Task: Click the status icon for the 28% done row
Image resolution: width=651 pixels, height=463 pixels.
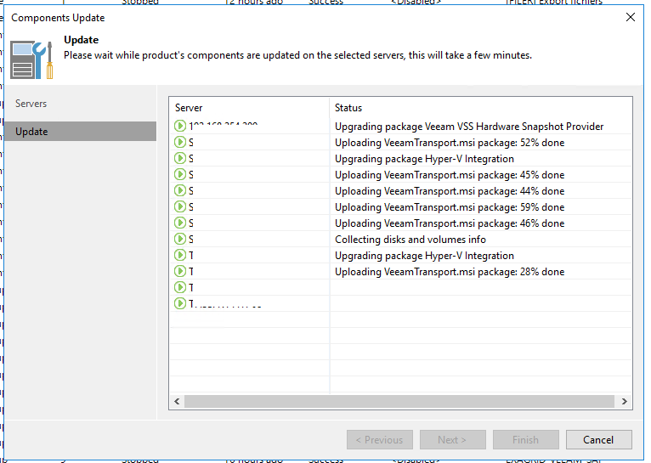Action: [x=180, y=271]
